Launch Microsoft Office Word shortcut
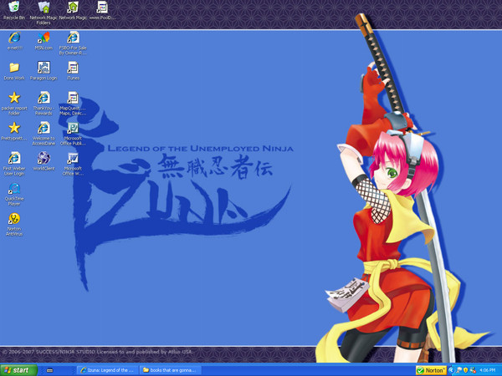The image size is (502, 376). click(x=73, y=164)
